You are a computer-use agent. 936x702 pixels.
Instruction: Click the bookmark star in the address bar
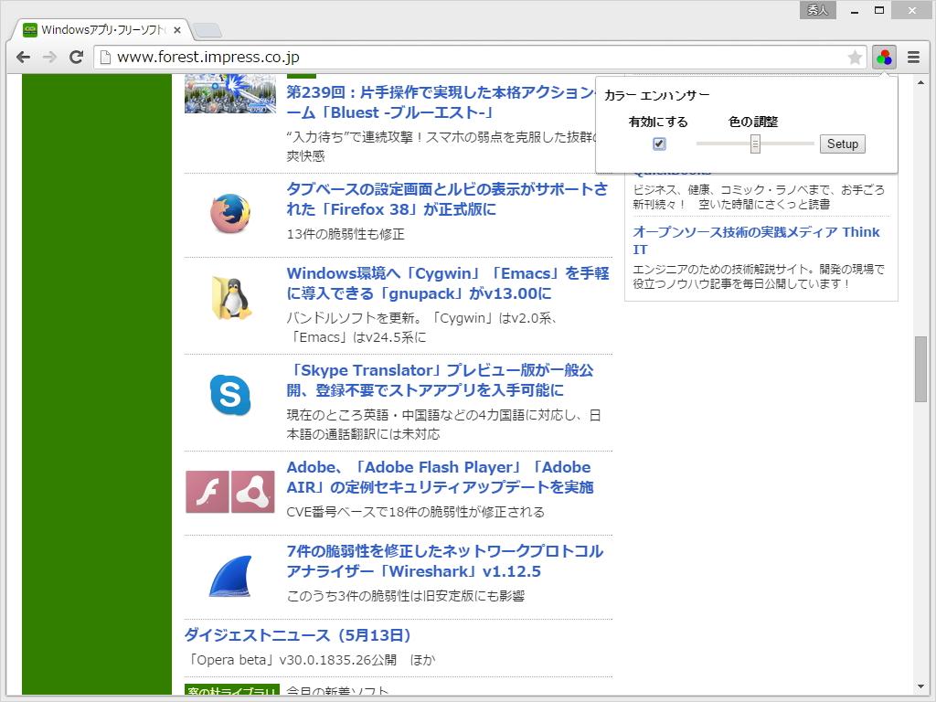(856, 57)
